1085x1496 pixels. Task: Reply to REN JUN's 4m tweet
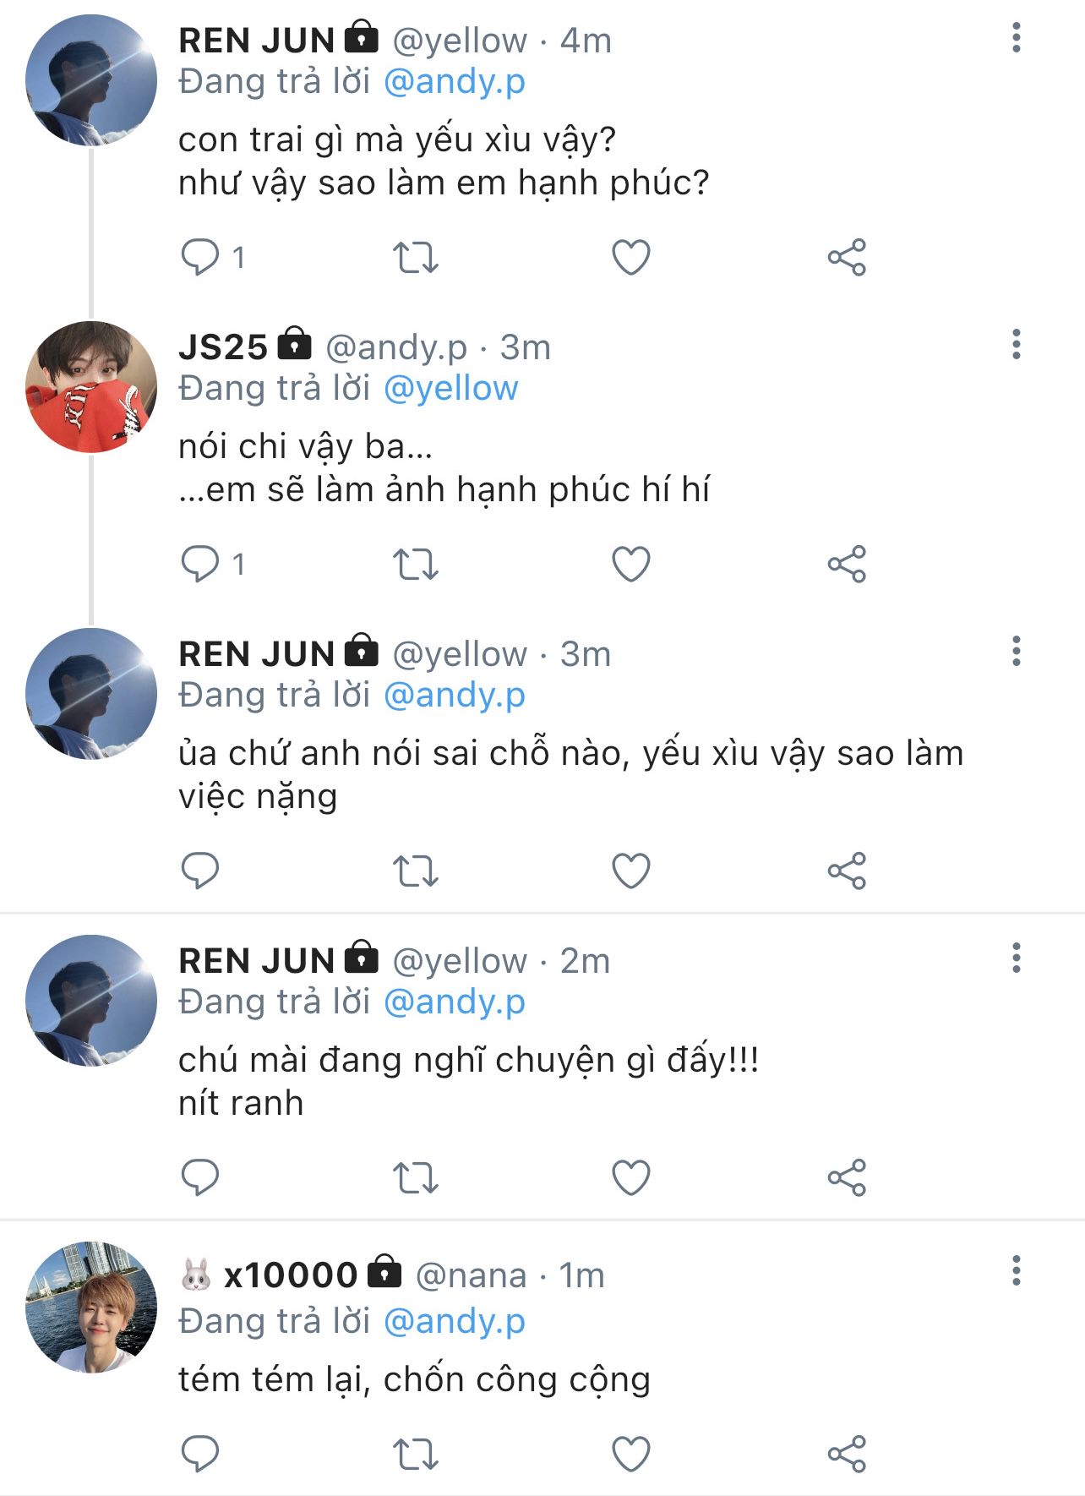click(200, 257)
